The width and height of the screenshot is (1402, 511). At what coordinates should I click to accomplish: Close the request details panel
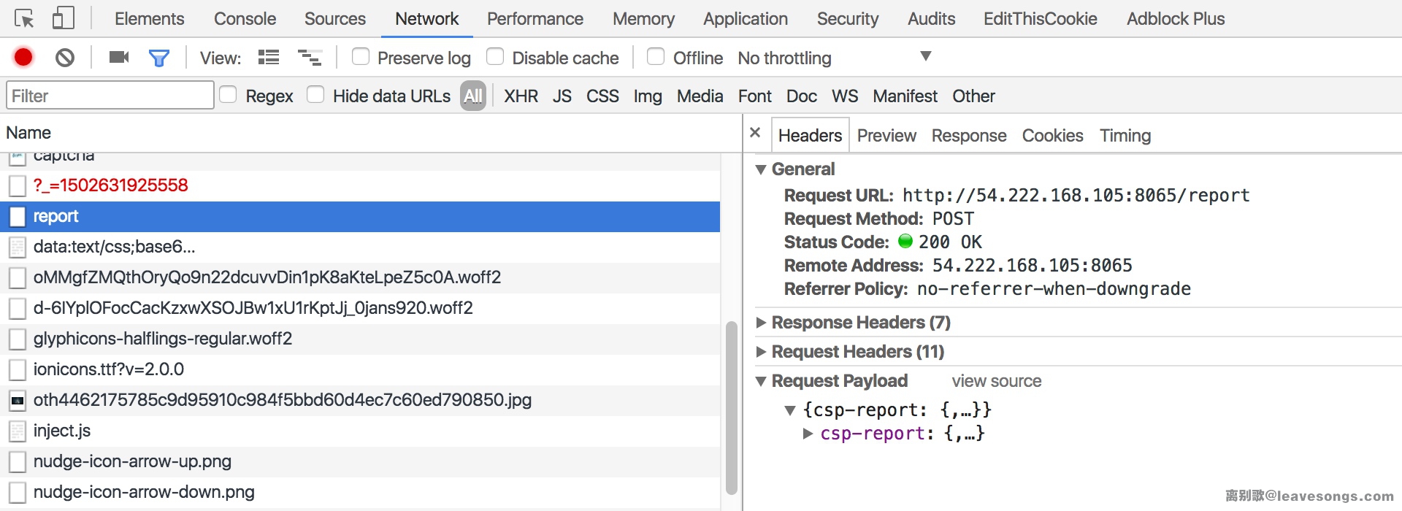pyautogui.click(x=755, y=133)
